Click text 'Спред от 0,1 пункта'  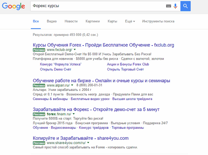[48, 95]
